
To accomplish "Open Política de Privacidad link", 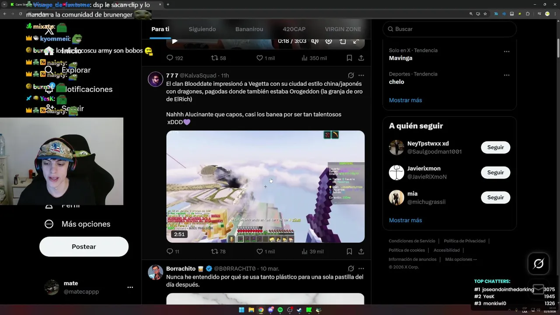I will click(x=464, y=241).
